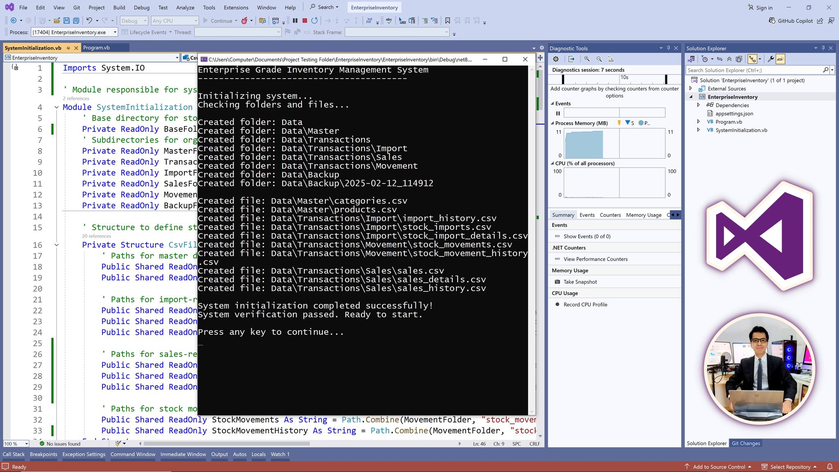Open Diagnostic Tools settings gear

click(x=556, y=59)
